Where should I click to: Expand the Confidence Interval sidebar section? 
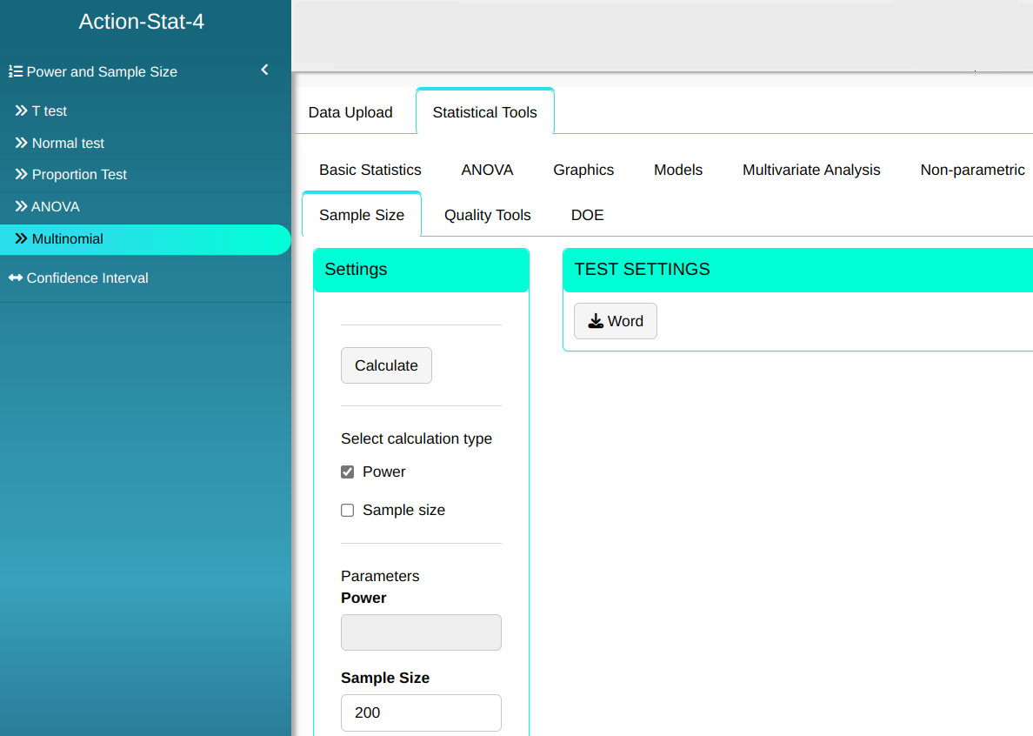coord(87,278)
